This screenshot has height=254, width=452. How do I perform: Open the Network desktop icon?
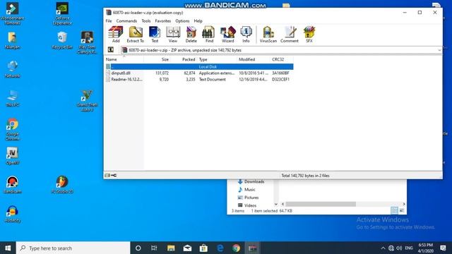(x=13, y=69)
